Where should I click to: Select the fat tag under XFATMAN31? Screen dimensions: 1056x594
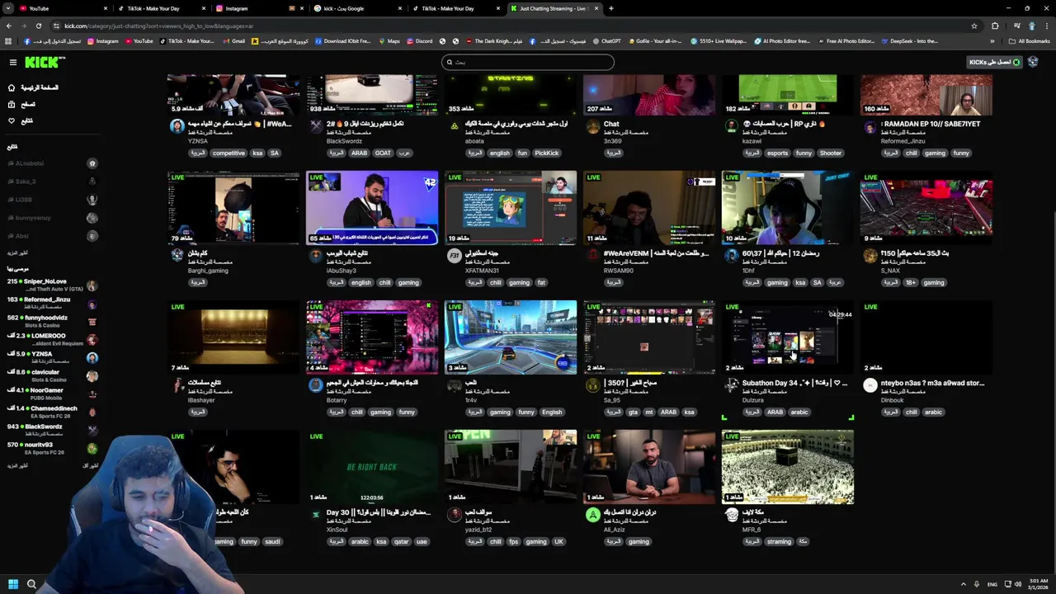tap(541, 283)
